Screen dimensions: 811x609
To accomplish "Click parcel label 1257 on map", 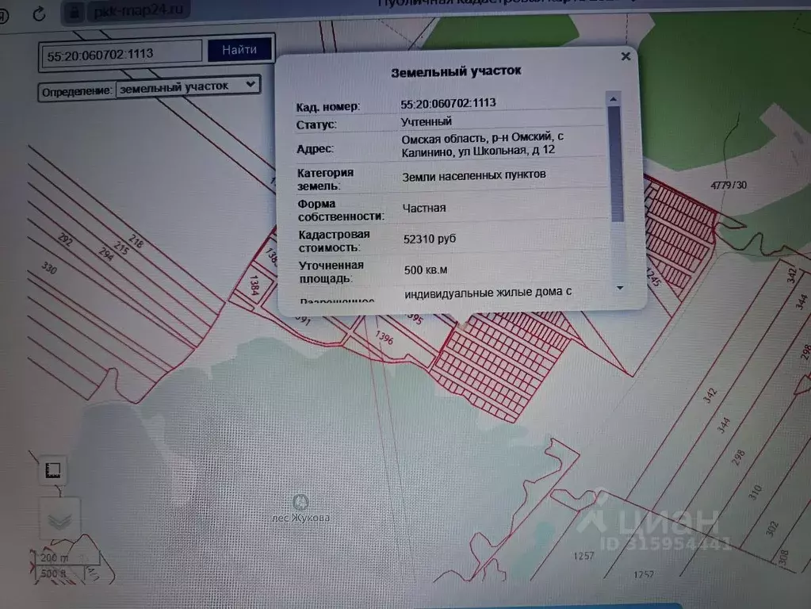I will point(584,556).
